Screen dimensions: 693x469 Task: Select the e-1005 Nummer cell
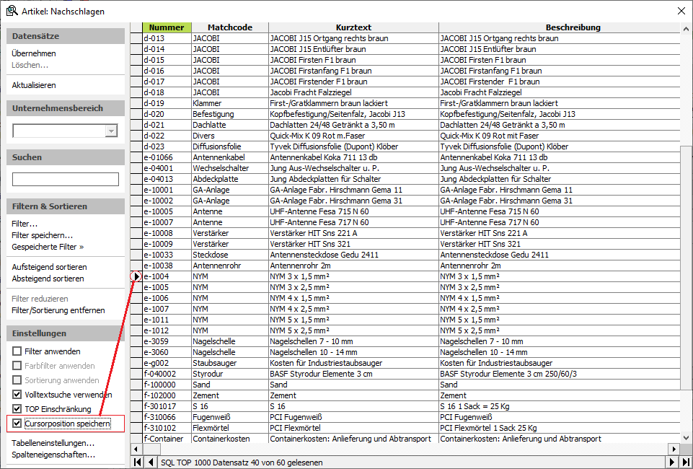coord(167,287)
